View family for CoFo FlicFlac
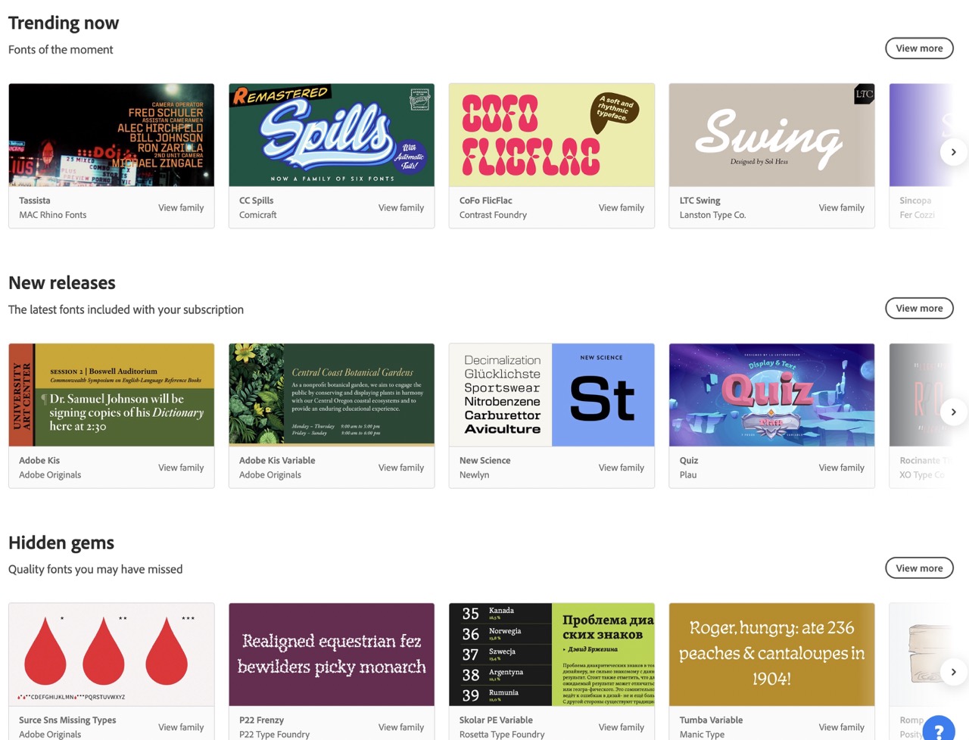This screenshot has width=969, height=740. (622, 207)
